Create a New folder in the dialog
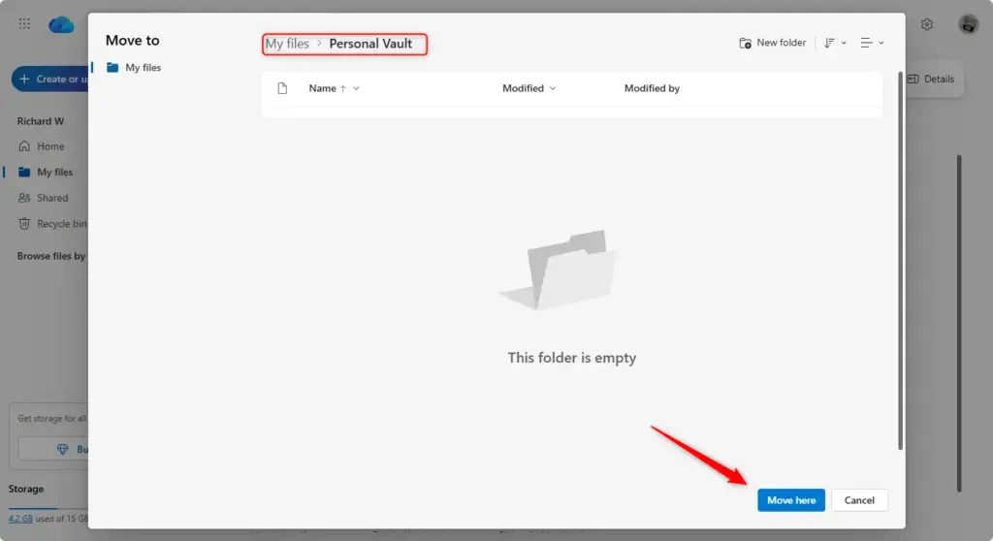 [773, 43]
